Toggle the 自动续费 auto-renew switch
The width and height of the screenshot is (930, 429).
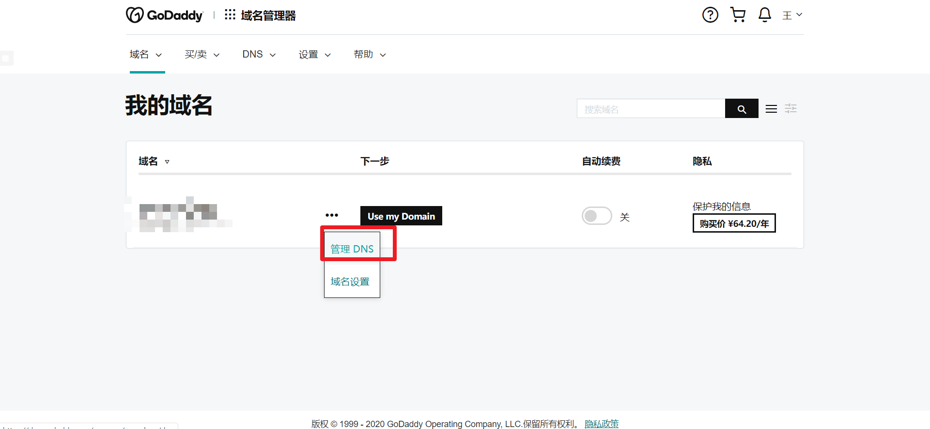[x=597, y=216]
